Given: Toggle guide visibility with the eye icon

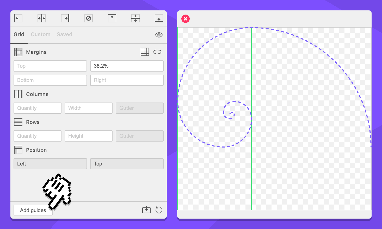Looking at the screenshot, I should click(159, 35).
